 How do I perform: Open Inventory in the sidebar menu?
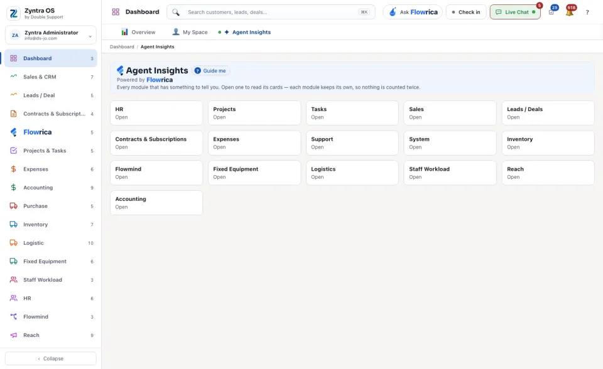click(51, 225)
